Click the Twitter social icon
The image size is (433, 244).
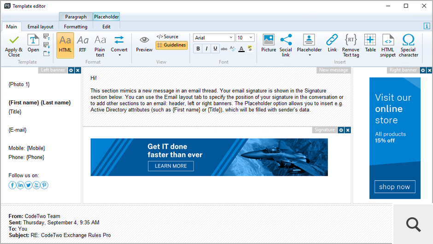29,185
